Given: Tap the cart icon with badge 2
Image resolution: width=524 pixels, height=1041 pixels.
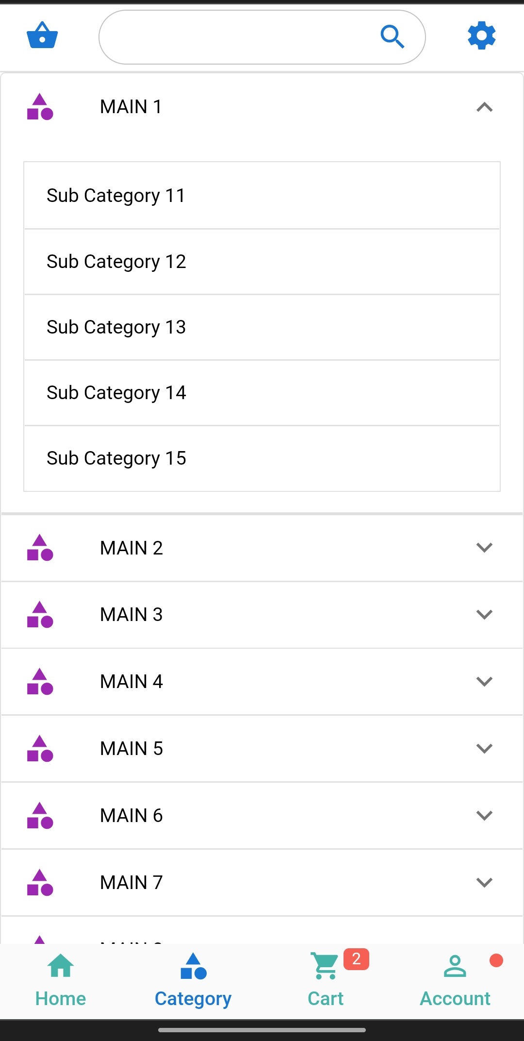Looking at the screenshot, I should 326,966.
